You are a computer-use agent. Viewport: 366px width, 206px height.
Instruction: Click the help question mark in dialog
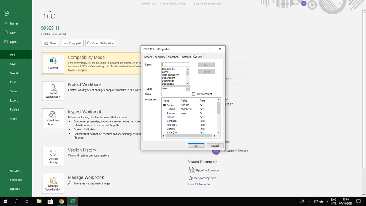click(x=210, y=49)
